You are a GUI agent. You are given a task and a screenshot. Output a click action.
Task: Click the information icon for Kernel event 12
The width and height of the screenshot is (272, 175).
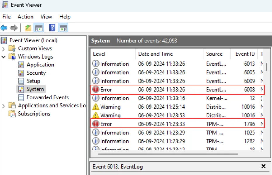pos(96,98)
